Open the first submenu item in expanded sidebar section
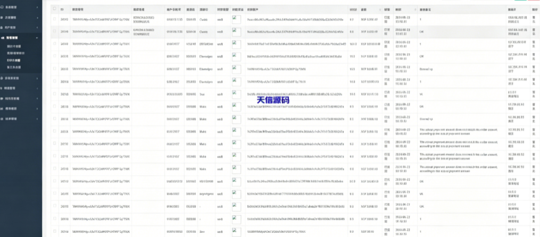Screen dimensions: 540x237 pyautogui.click(x=14, y=46)
